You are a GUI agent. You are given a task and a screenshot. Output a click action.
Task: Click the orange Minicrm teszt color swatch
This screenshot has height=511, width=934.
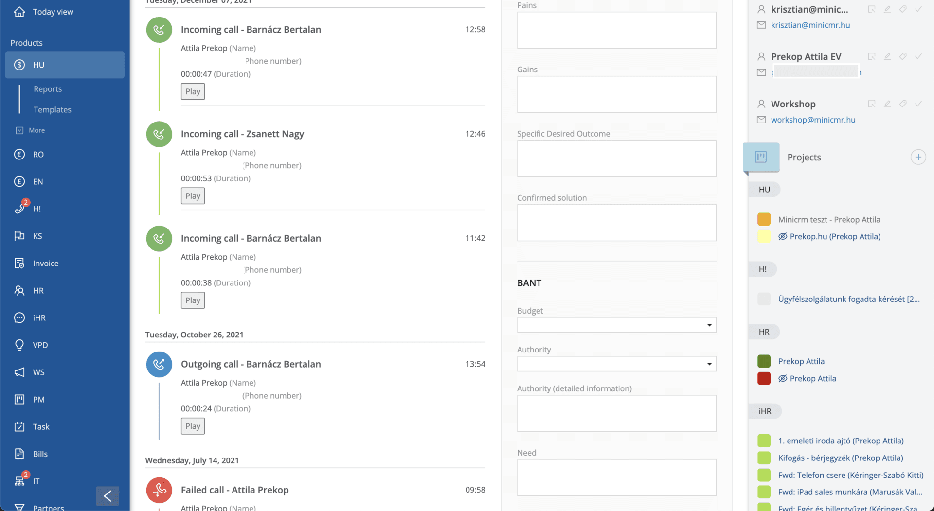(x=764, y=219)
